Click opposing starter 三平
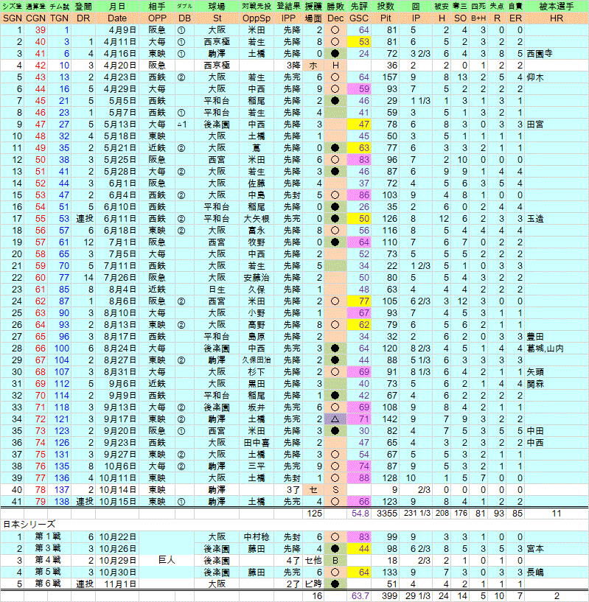The width and height of the screenshot is (589, 602). click(257, 466)
